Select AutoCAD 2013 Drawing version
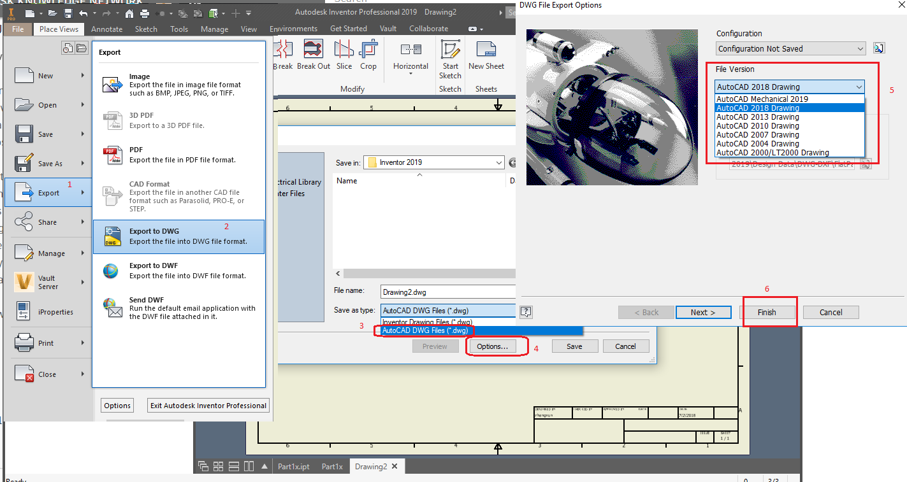Image resolution: width=907 pixels, height=482 pixels. click(x=790, y=117)
